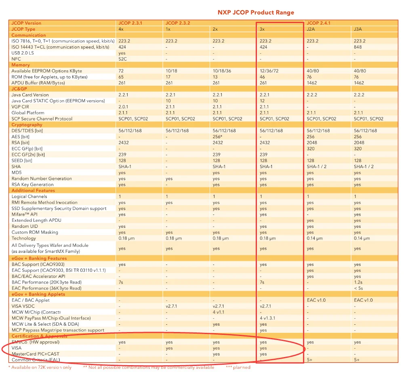Click the 3x JCOP type header
This screenshot has width=404, height=372.
point(263,29)
